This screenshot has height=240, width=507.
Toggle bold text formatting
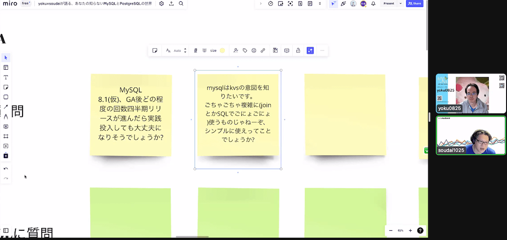[195, 50]
